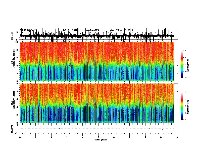Click the "8" frequency tick of ch.1 spectrogram
The height and width of the screenshot is (154, 199).
[18, 50]
